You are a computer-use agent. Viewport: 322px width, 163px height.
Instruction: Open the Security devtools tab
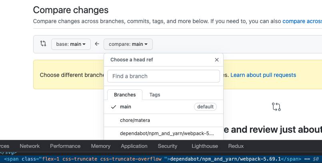pos(167,146)
